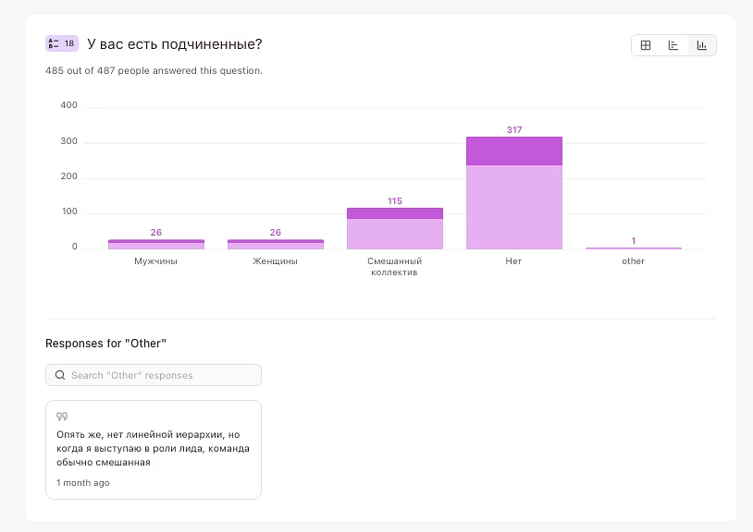
Task: Click the quote icon on response card
Action: click(x=62, y=417)
